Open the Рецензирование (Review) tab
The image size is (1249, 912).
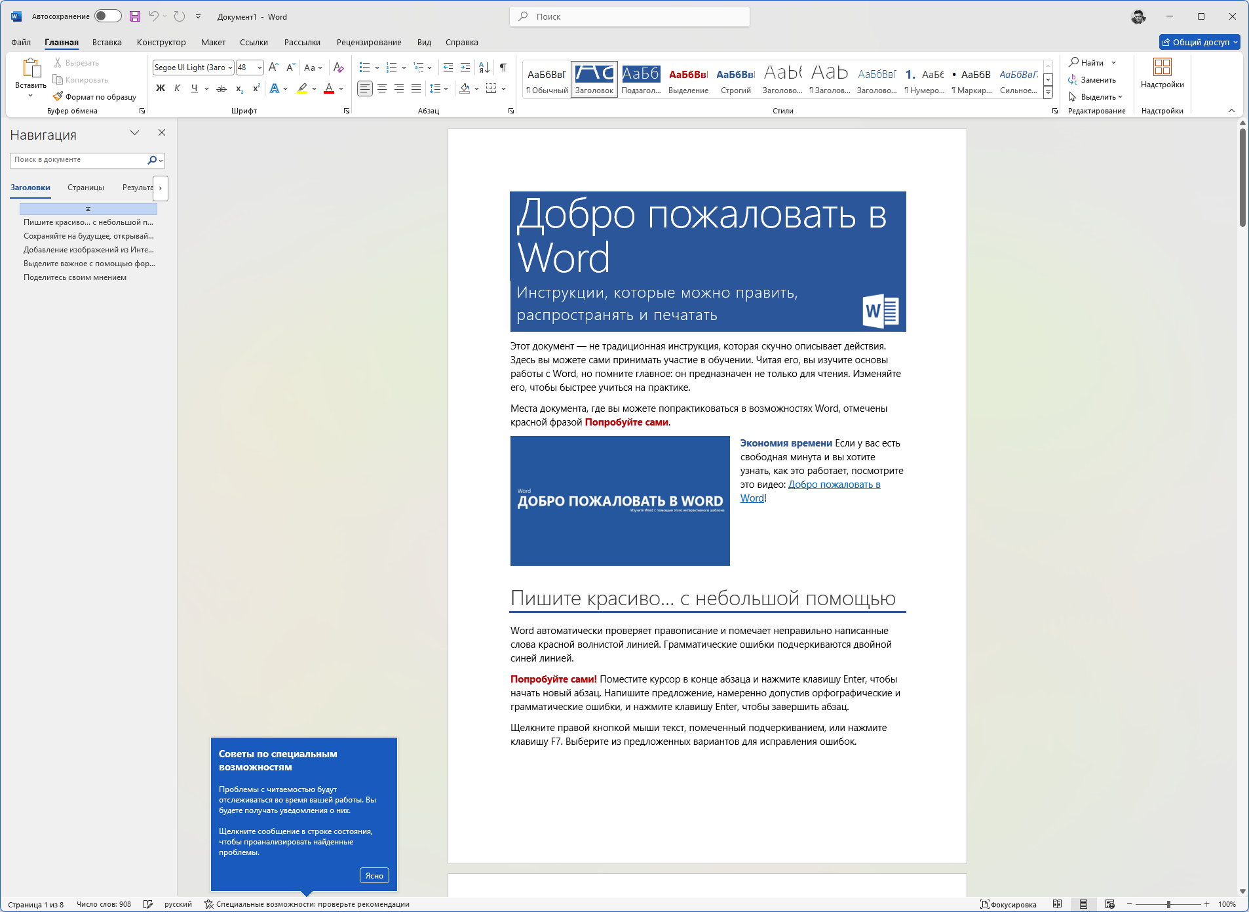(x=369, y=43)
